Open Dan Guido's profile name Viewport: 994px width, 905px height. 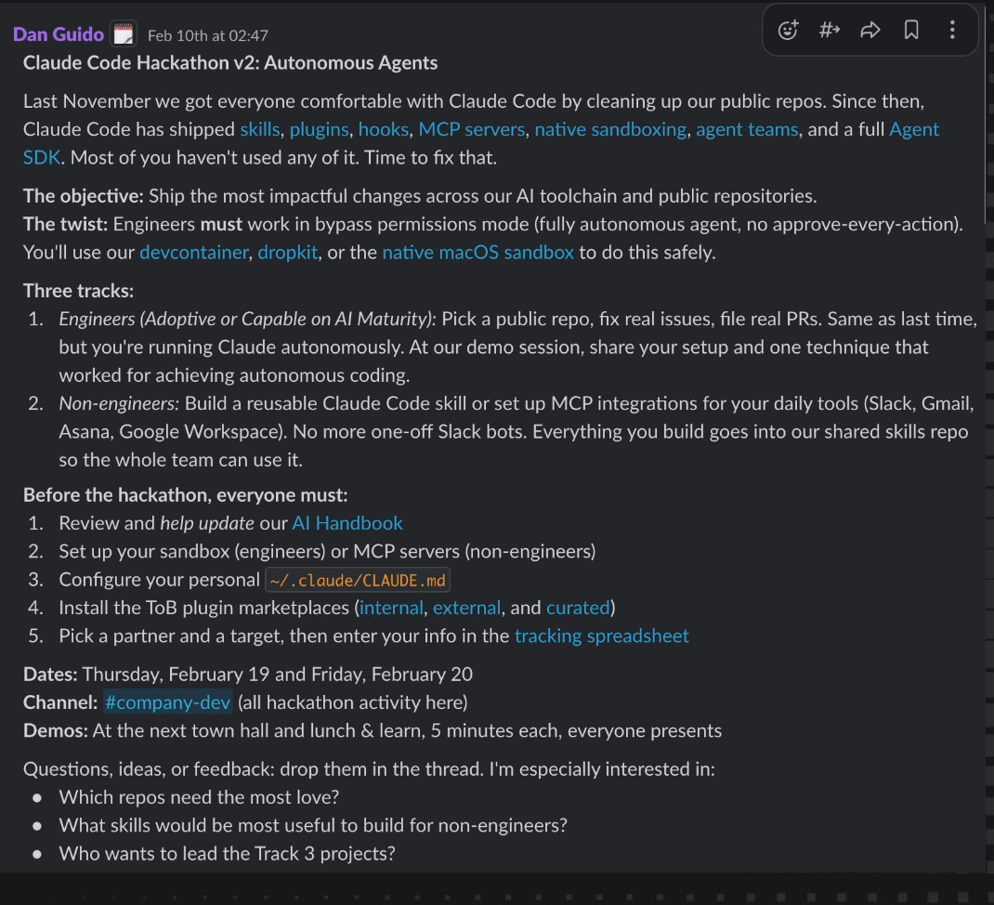(59, 34)
